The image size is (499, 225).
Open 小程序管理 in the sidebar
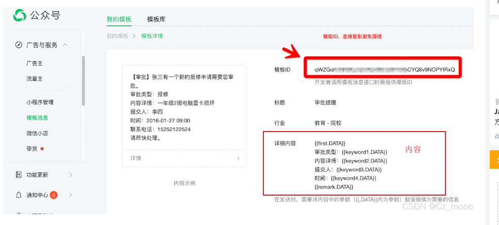(x=40, y=102)
